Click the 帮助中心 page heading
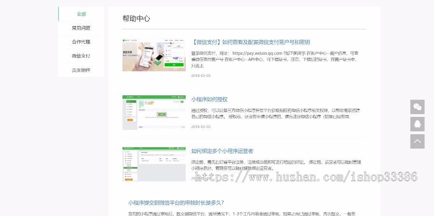This screenshot has height=216, width=434. (x=136, y=18)
